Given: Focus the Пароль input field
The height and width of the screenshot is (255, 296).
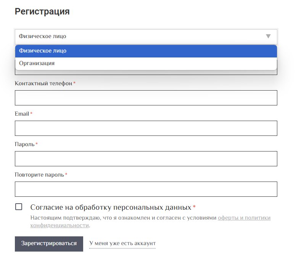Looking at the screenshot, I should 146,159.
